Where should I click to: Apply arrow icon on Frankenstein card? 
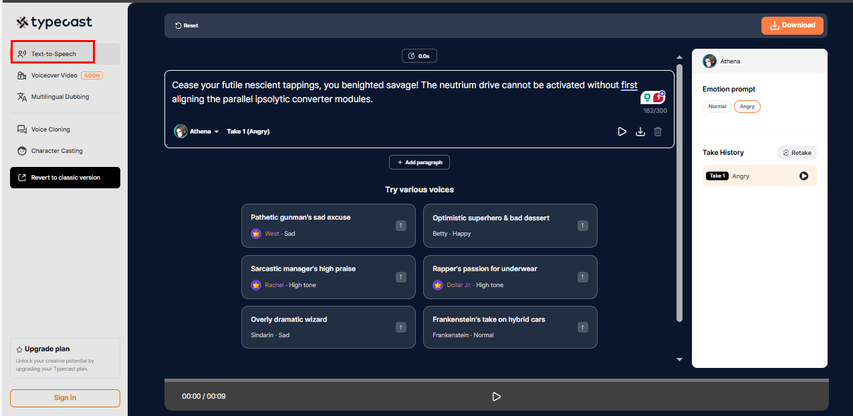point(583,327)
